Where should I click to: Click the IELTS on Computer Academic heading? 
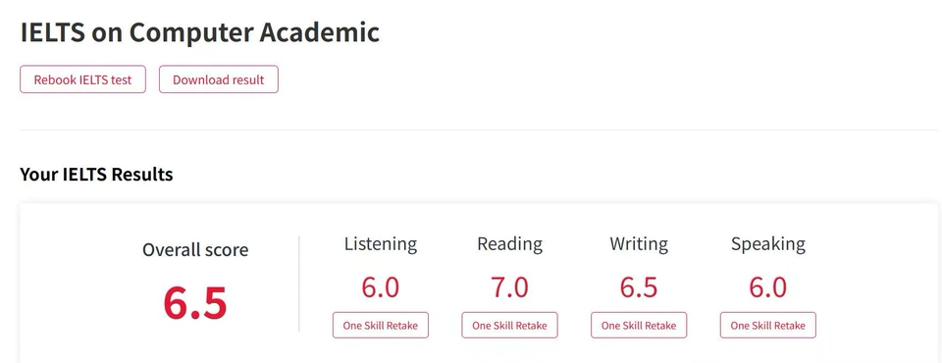point(200,32)
